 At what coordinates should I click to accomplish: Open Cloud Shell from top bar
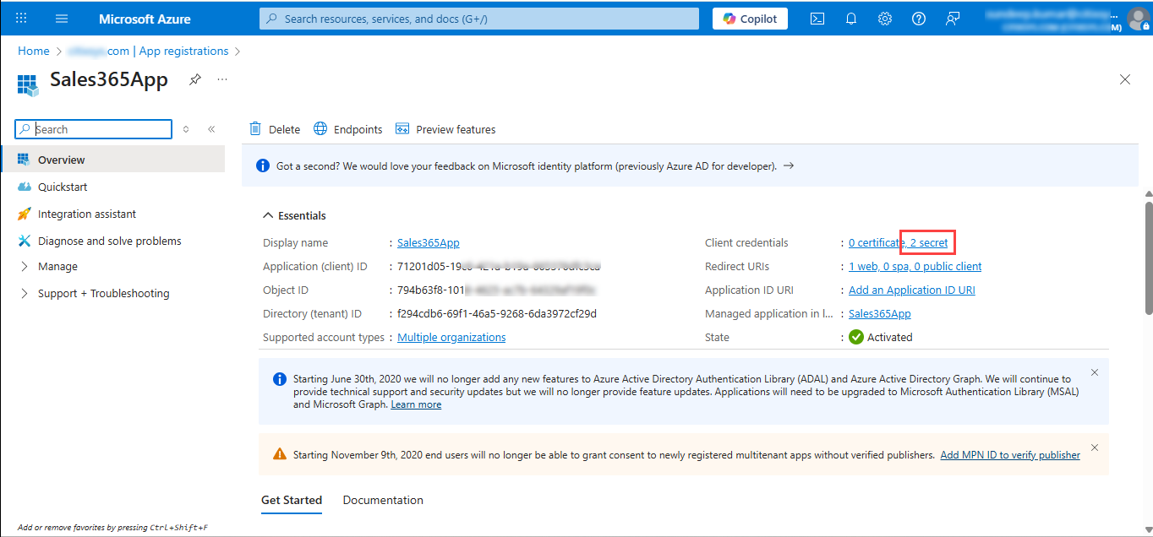click(817, 19)
